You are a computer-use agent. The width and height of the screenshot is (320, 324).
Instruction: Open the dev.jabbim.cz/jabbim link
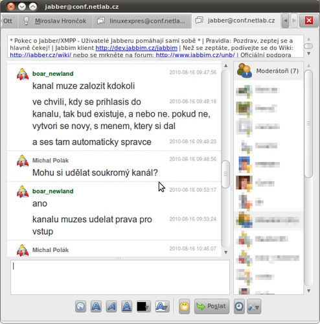[x=136, y=48]
